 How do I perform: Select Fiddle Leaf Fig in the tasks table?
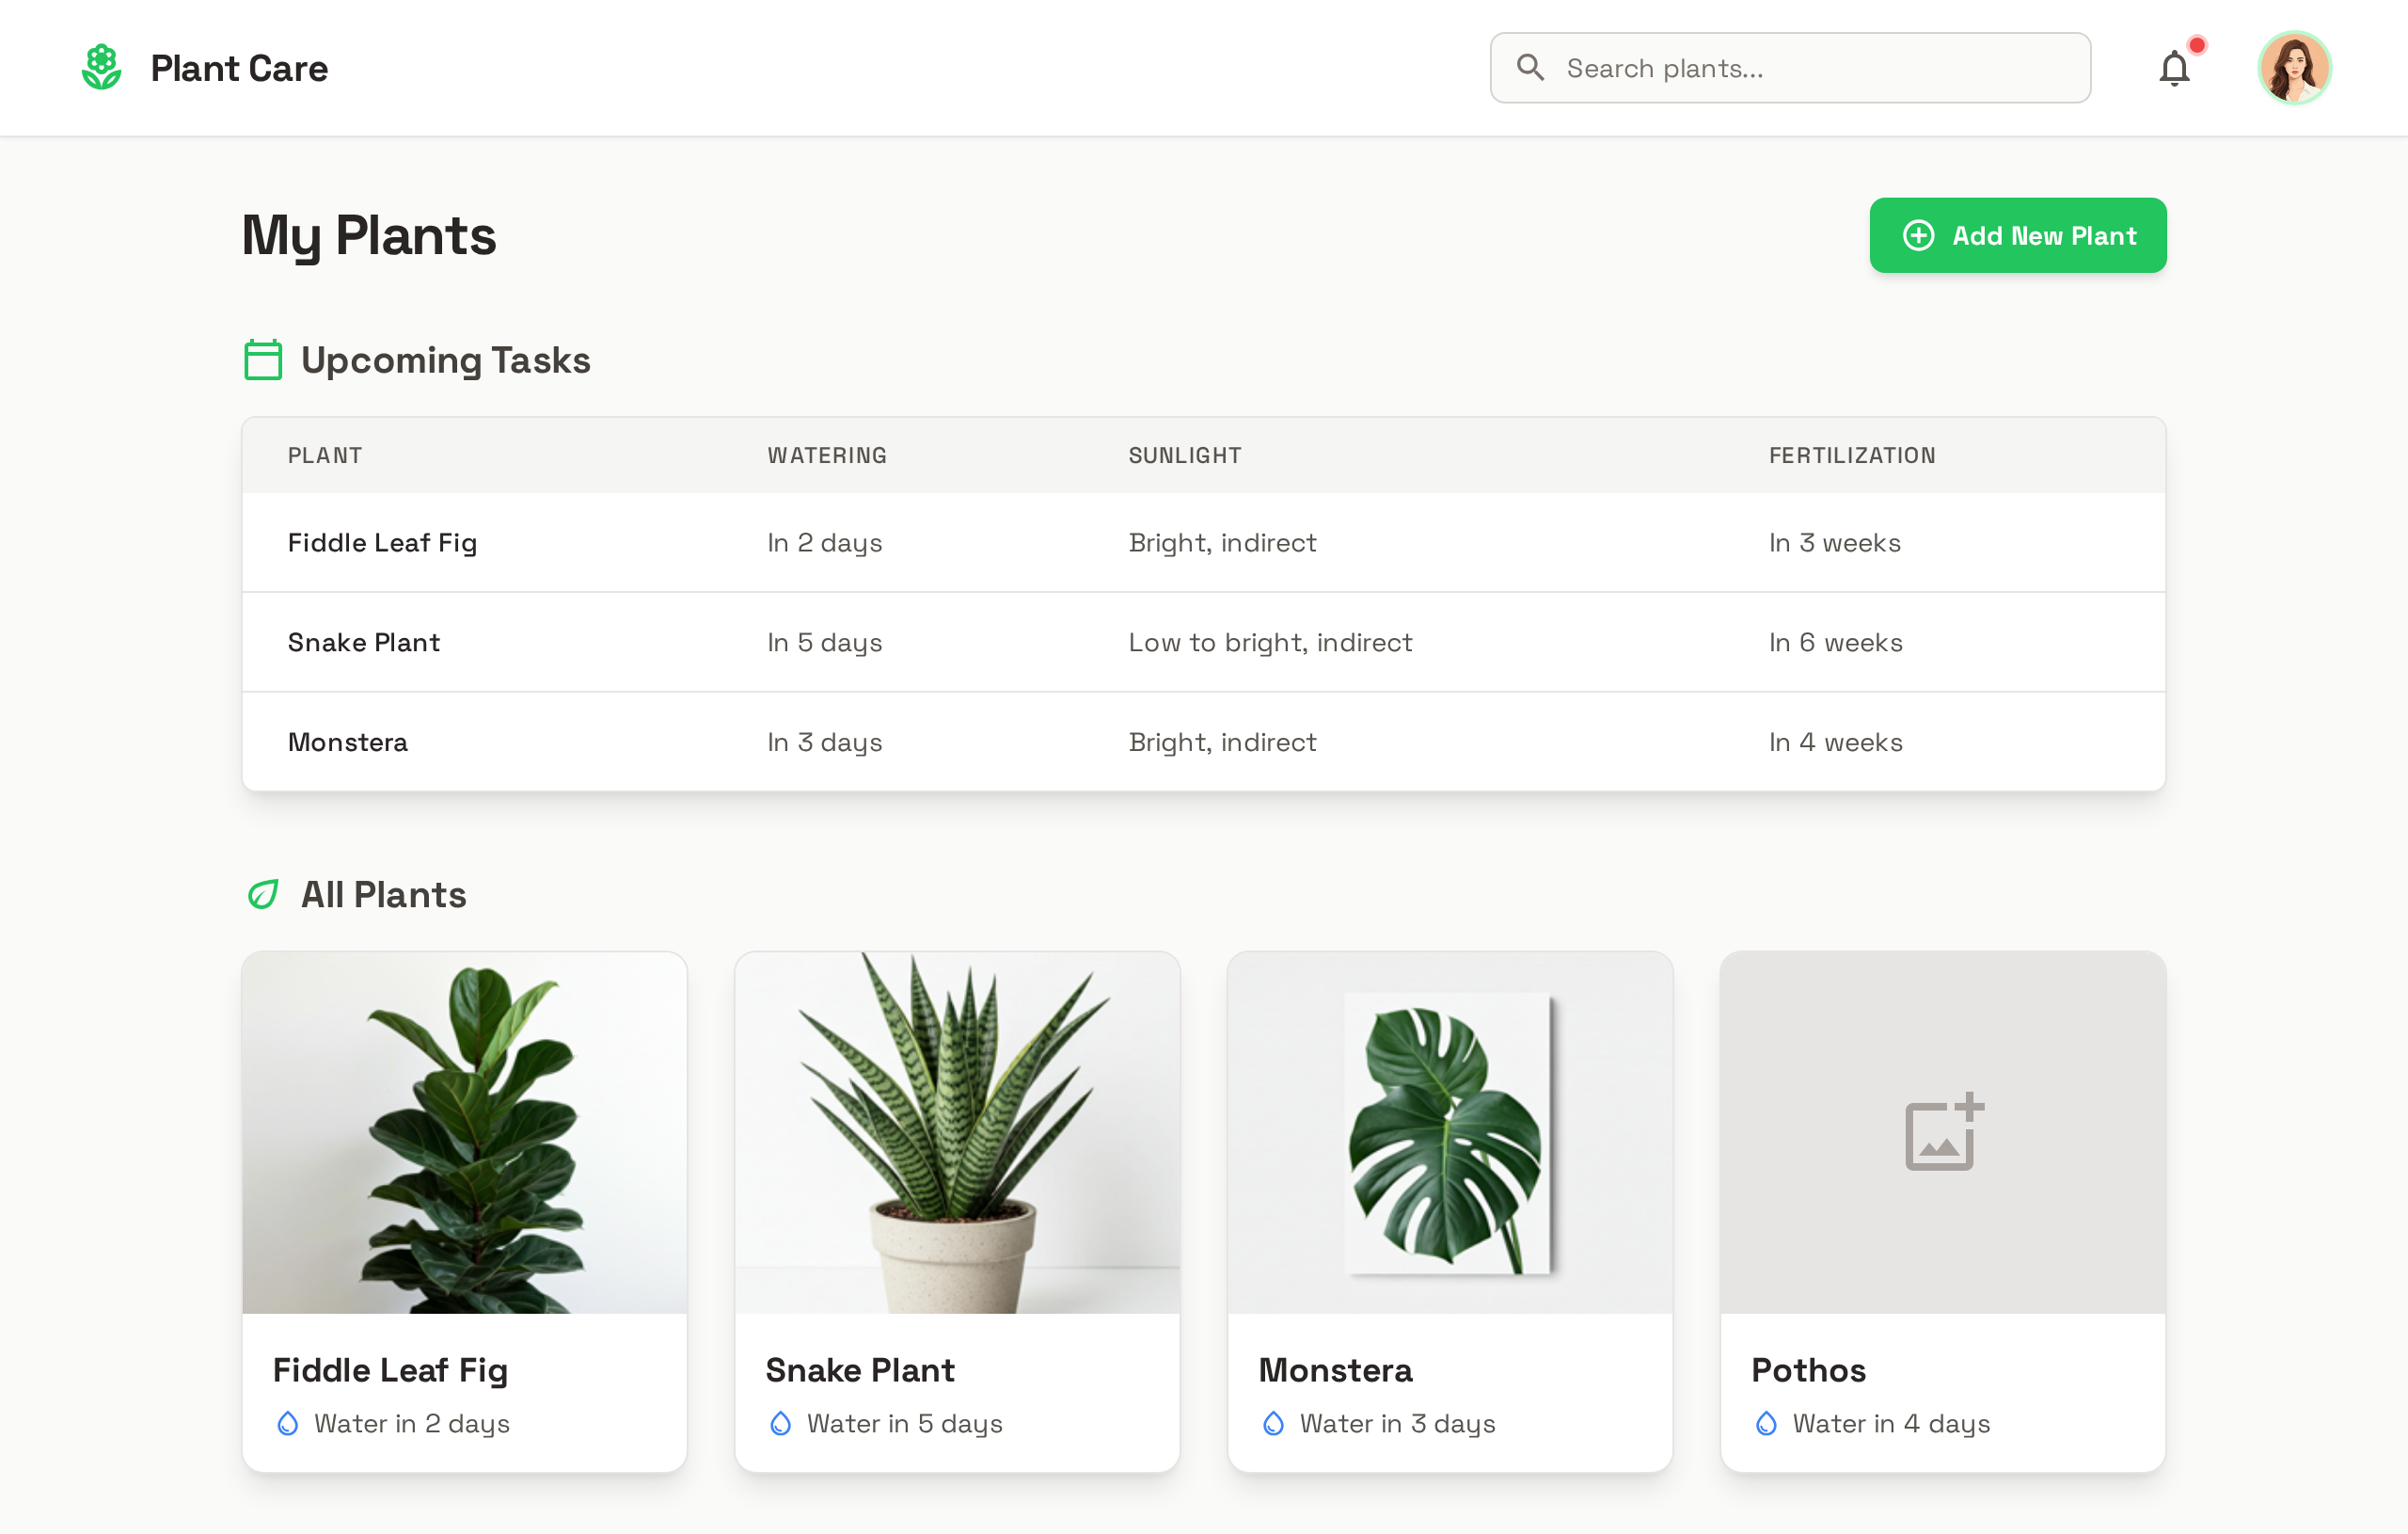point(382,542)
